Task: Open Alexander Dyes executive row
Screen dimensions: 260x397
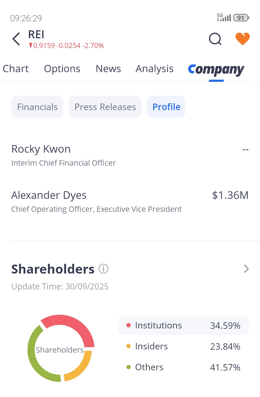Action: click(130, 201)
